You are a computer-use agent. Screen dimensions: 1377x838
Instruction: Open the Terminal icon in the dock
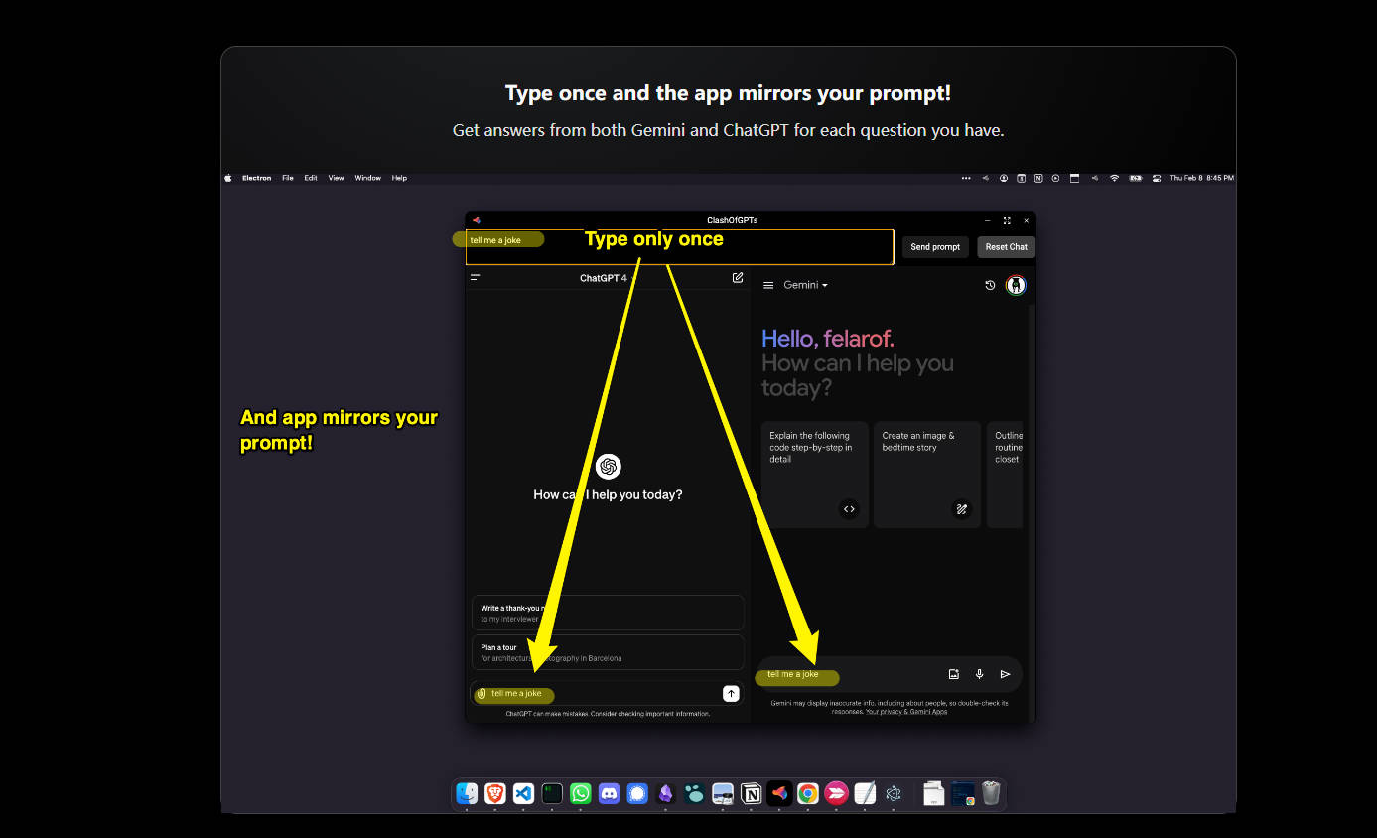click(552, 793)
